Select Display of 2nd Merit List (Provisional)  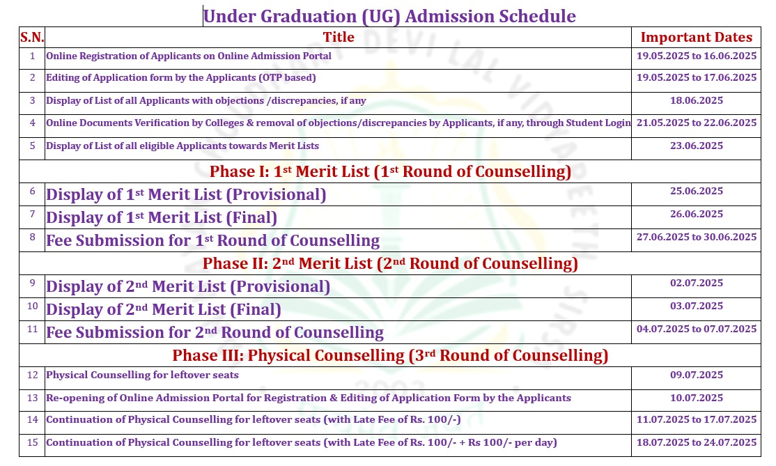tap(188, 286)
